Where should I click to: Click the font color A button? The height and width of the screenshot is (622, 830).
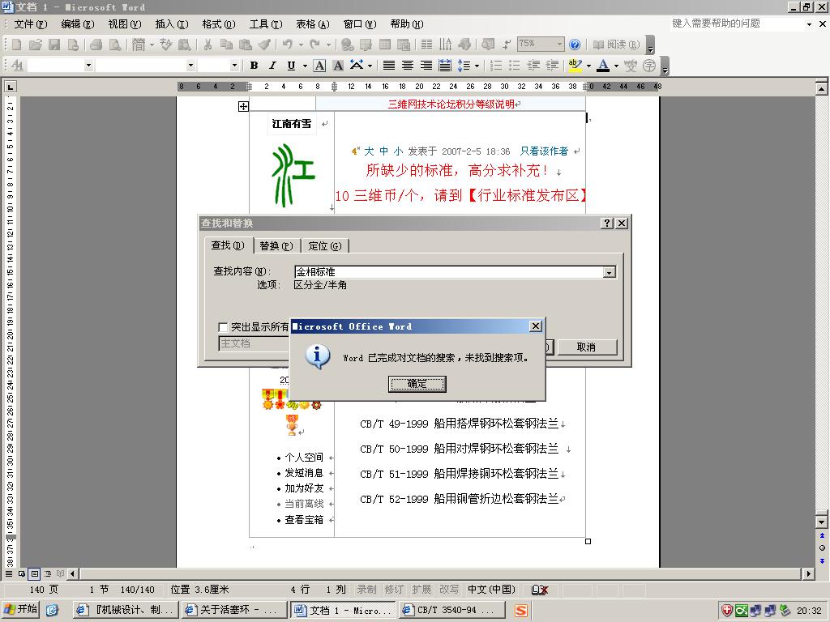click(x=603, y=66)
